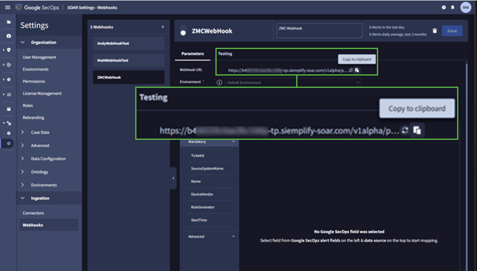Click the '3 Webhooks' list header

coord(101,27)
